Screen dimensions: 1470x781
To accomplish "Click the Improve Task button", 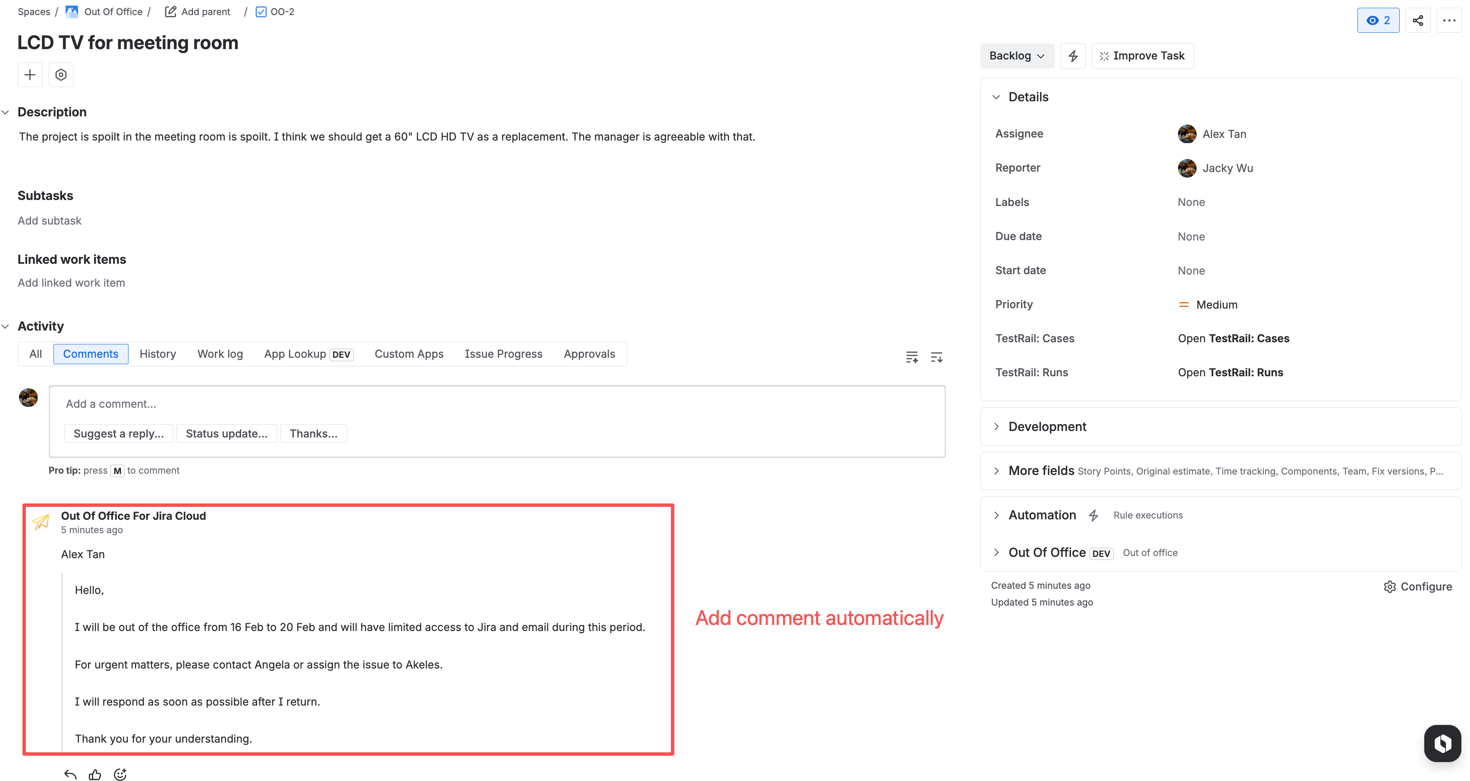I will [1143, 56].
